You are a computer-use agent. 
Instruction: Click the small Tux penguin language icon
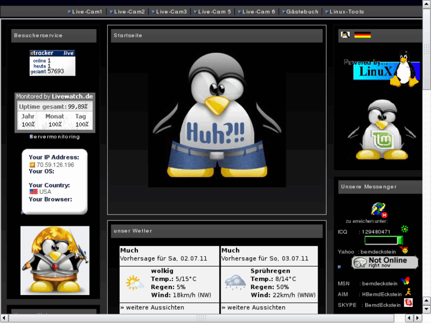coord(345,35)
